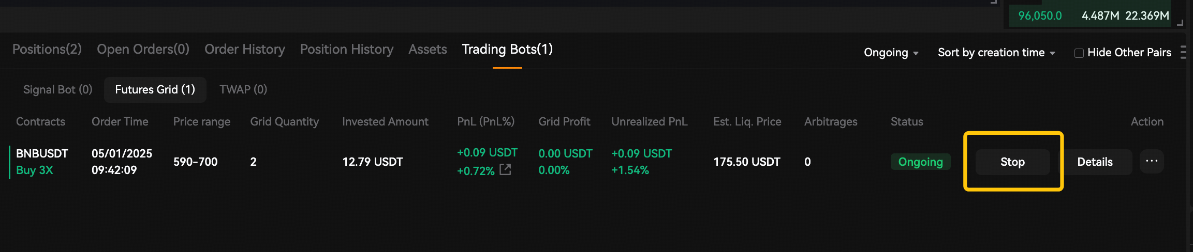
Task: View Details of the BNBUSDT bot
Action: [x=1095, y=162]
